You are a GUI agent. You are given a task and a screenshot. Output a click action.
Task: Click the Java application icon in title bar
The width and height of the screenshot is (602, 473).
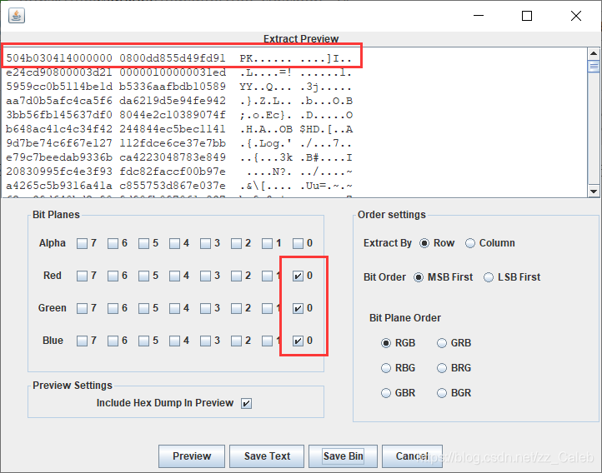(x=17, y=16)
